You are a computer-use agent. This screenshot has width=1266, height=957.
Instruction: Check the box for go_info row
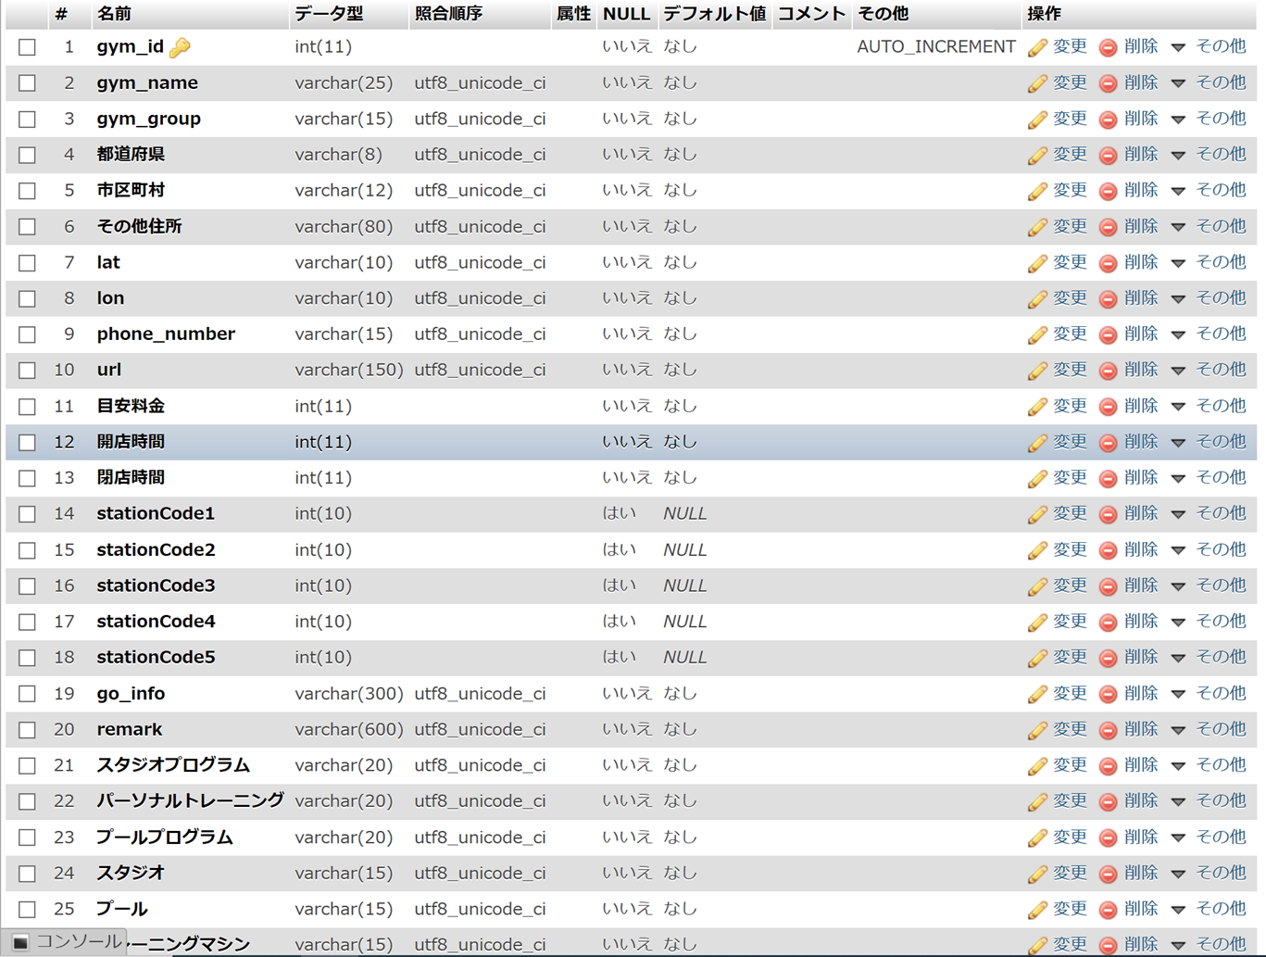(28, 694)
